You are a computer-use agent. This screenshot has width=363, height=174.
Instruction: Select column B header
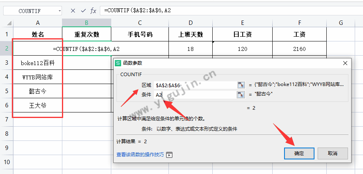86,22
